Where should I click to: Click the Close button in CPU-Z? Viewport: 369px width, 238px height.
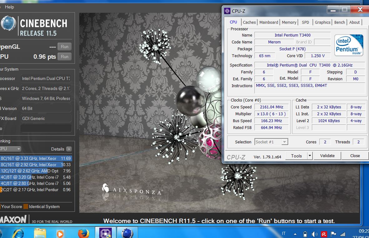pyautogui.click(x=355, y=156)
